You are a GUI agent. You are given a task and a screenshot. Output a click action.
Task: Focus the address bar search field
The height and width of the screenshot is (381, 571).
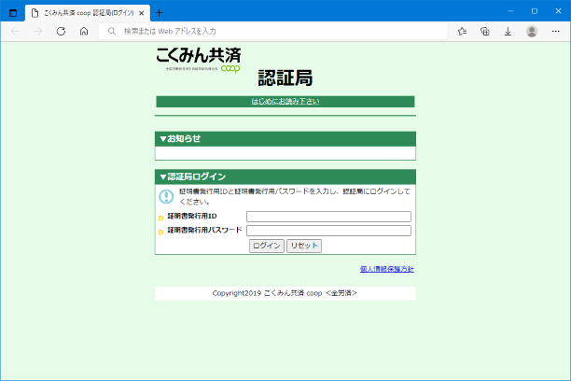coord(273,32)
